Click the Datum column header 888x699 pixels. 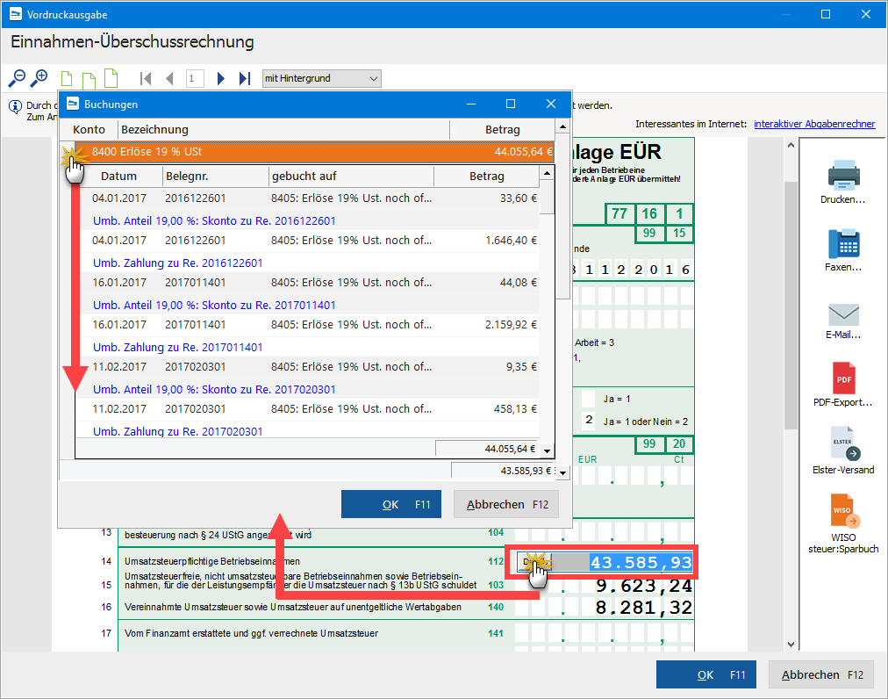(119, 177)
